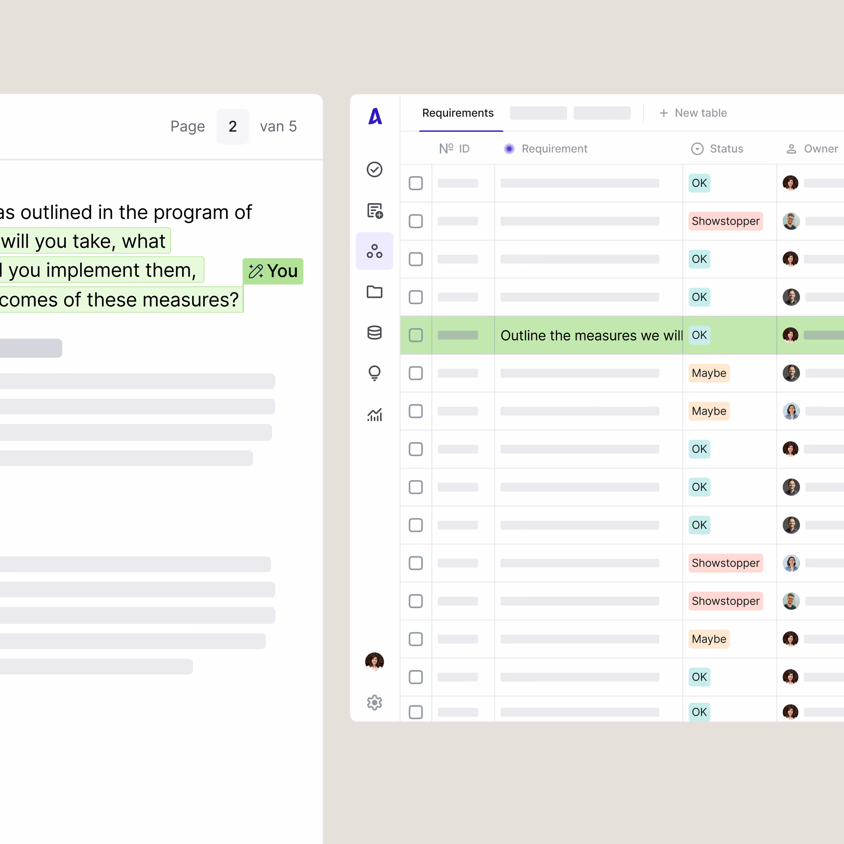Screen dimensions: 844x844
Task: Switch to the Requirements tab
Action: click(458, 113)
